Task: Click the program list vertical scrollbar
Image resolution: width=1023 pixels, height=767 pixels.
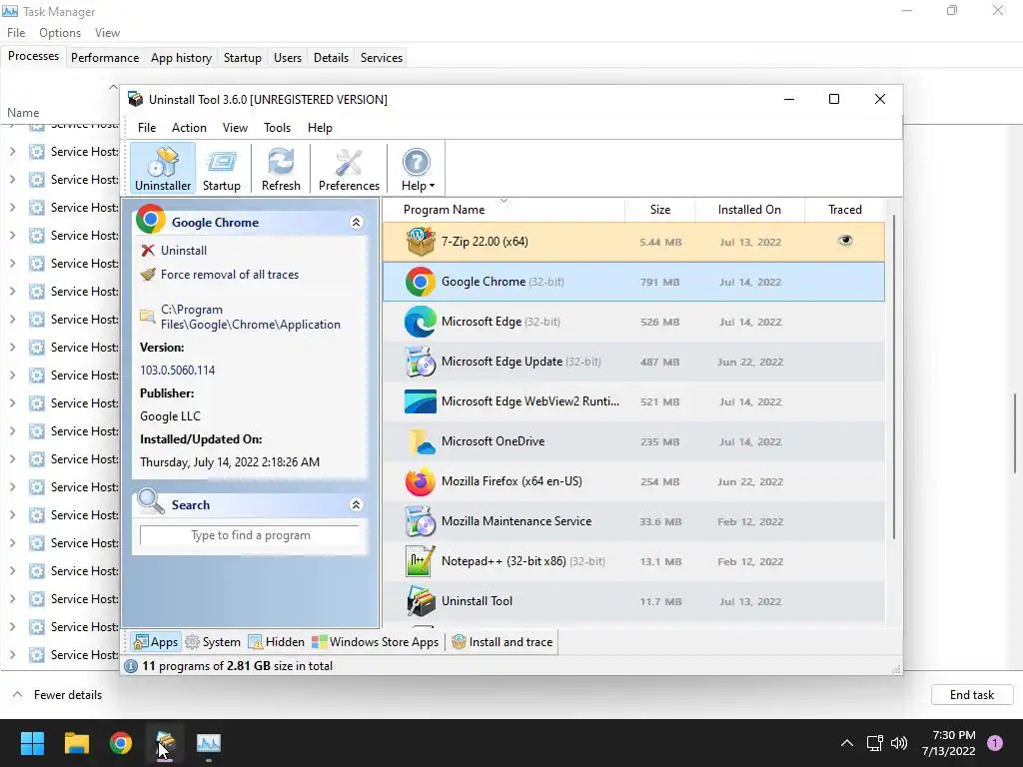Action: (894, 377)
